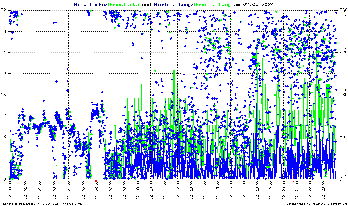Click the time axis label '14:00'
Screen dimensions: 348x206
click(x=205, y=186)
